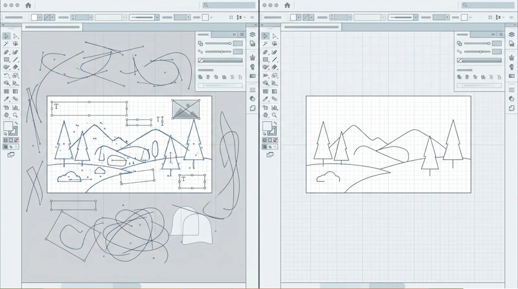Select the document tab in left window
This screenshot has height=289, width=518.
[x=52, y=27]
